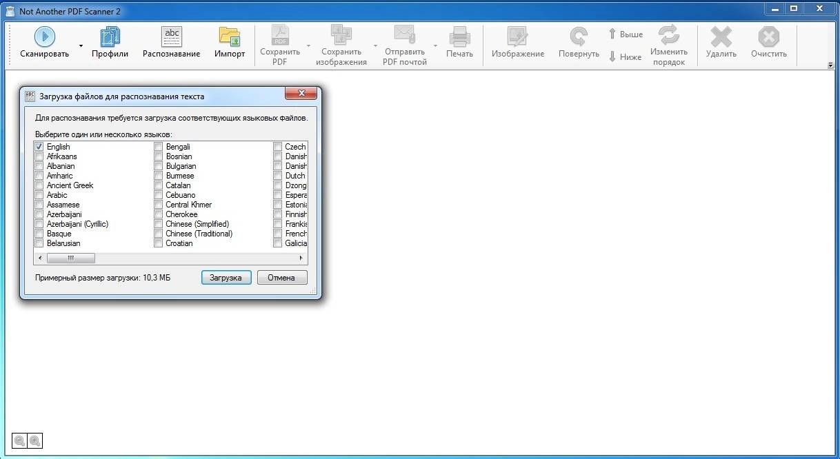Check the Bulgarian language checkbox

tap(158, 166)
